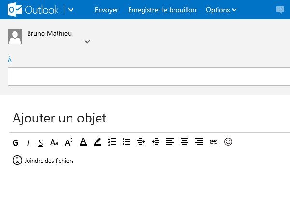This screenshot has height=217, width=290.
Task: Align text to the right
Action: pos(199,142)
